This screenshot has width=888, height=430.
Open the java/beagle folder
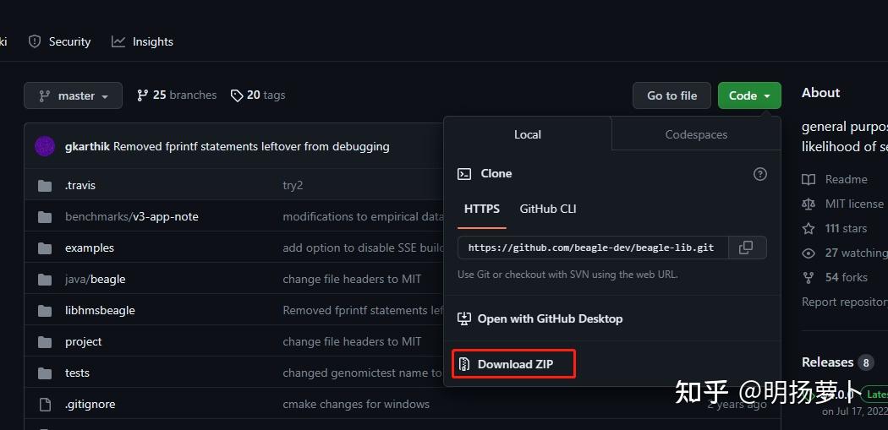(x=95, y=279)
